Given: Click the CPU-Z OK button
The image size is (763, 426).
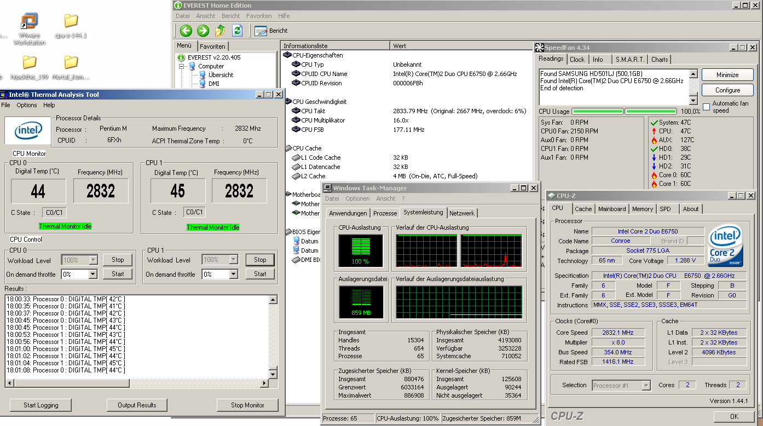Looking at the screenshot, I should click(x=734, y=417).
